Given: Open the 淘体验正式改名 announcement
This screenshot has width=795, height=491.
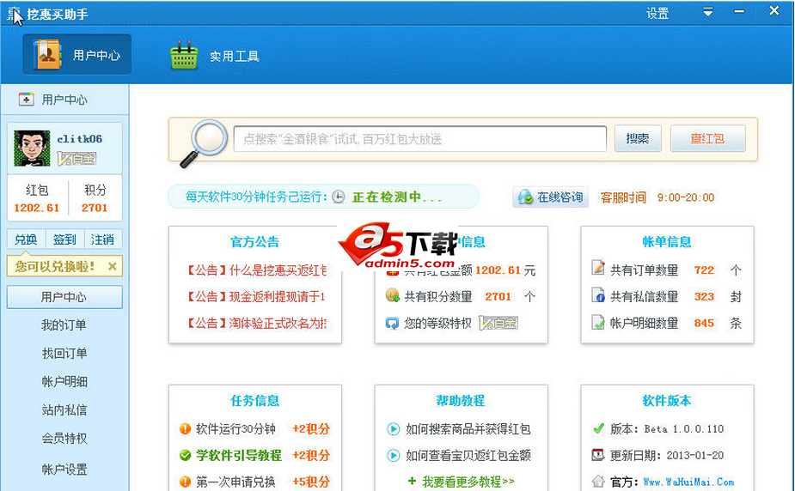Looking at the screenshot, I should tap(257, 323).
